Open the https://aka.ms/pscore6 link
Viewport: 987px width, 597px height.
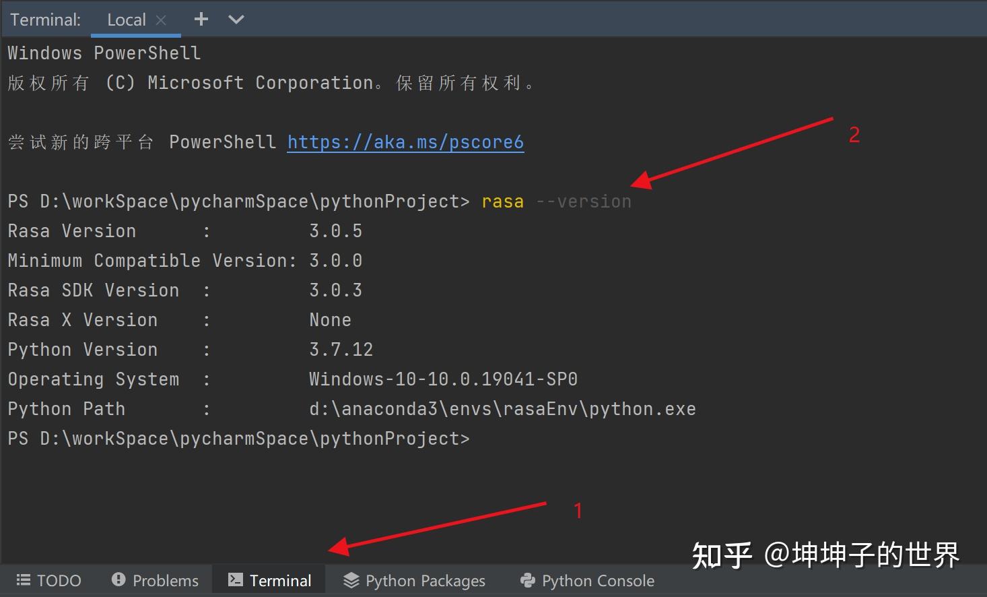click(405, 142)
